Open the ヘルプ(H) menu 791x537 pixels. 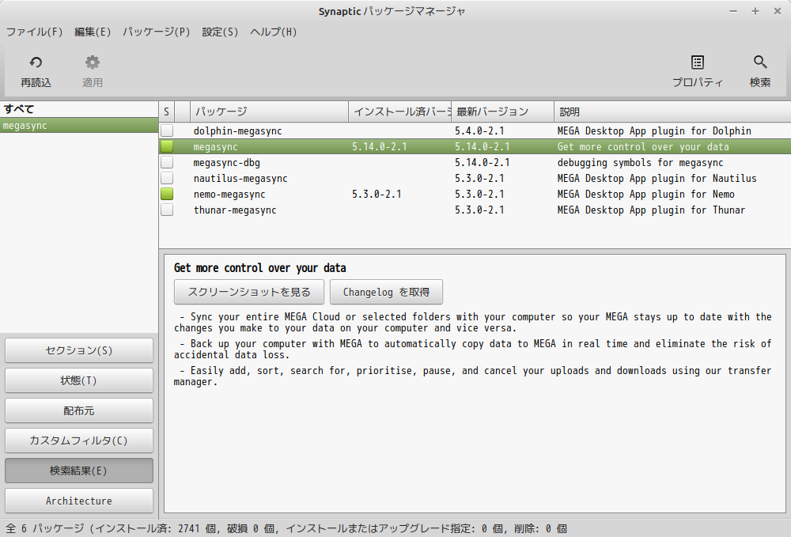tap(274, 32)
